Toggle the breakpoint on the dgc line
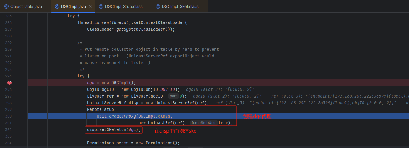The height and width of the screenshot is (148, 409). (x=9, y=83)
